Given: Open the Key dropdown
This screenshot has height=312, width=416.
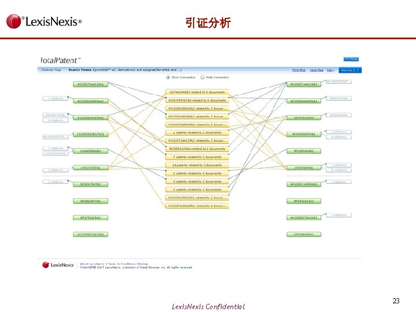Looking at the screenshot, I should [x=330, y=70].
